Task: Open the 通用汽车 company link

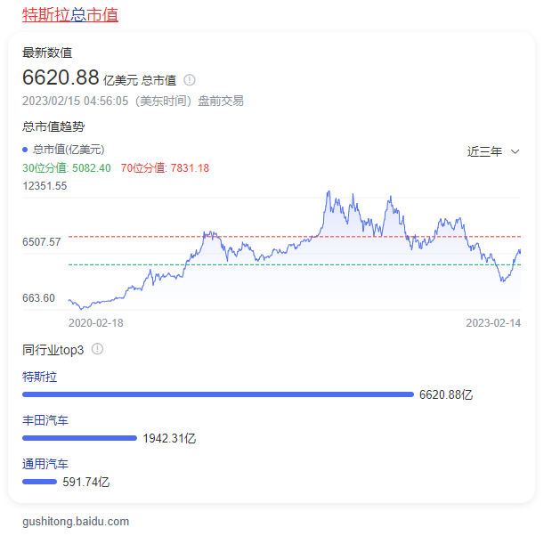Action: (45, 464)
